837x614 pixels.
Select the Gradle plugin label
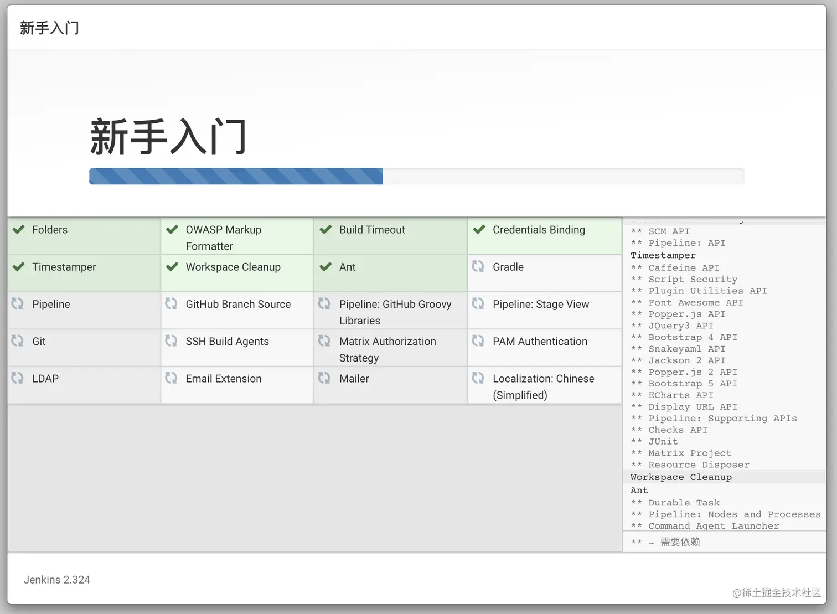tap(508, 267)
